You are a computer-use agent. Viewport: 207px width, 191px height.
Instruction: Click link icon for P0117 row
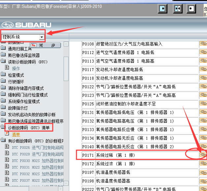203,69
